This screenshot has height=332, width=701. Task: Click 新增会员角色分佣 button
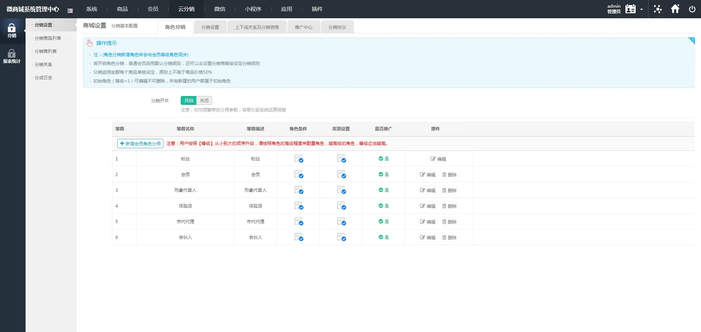(140, 144)
